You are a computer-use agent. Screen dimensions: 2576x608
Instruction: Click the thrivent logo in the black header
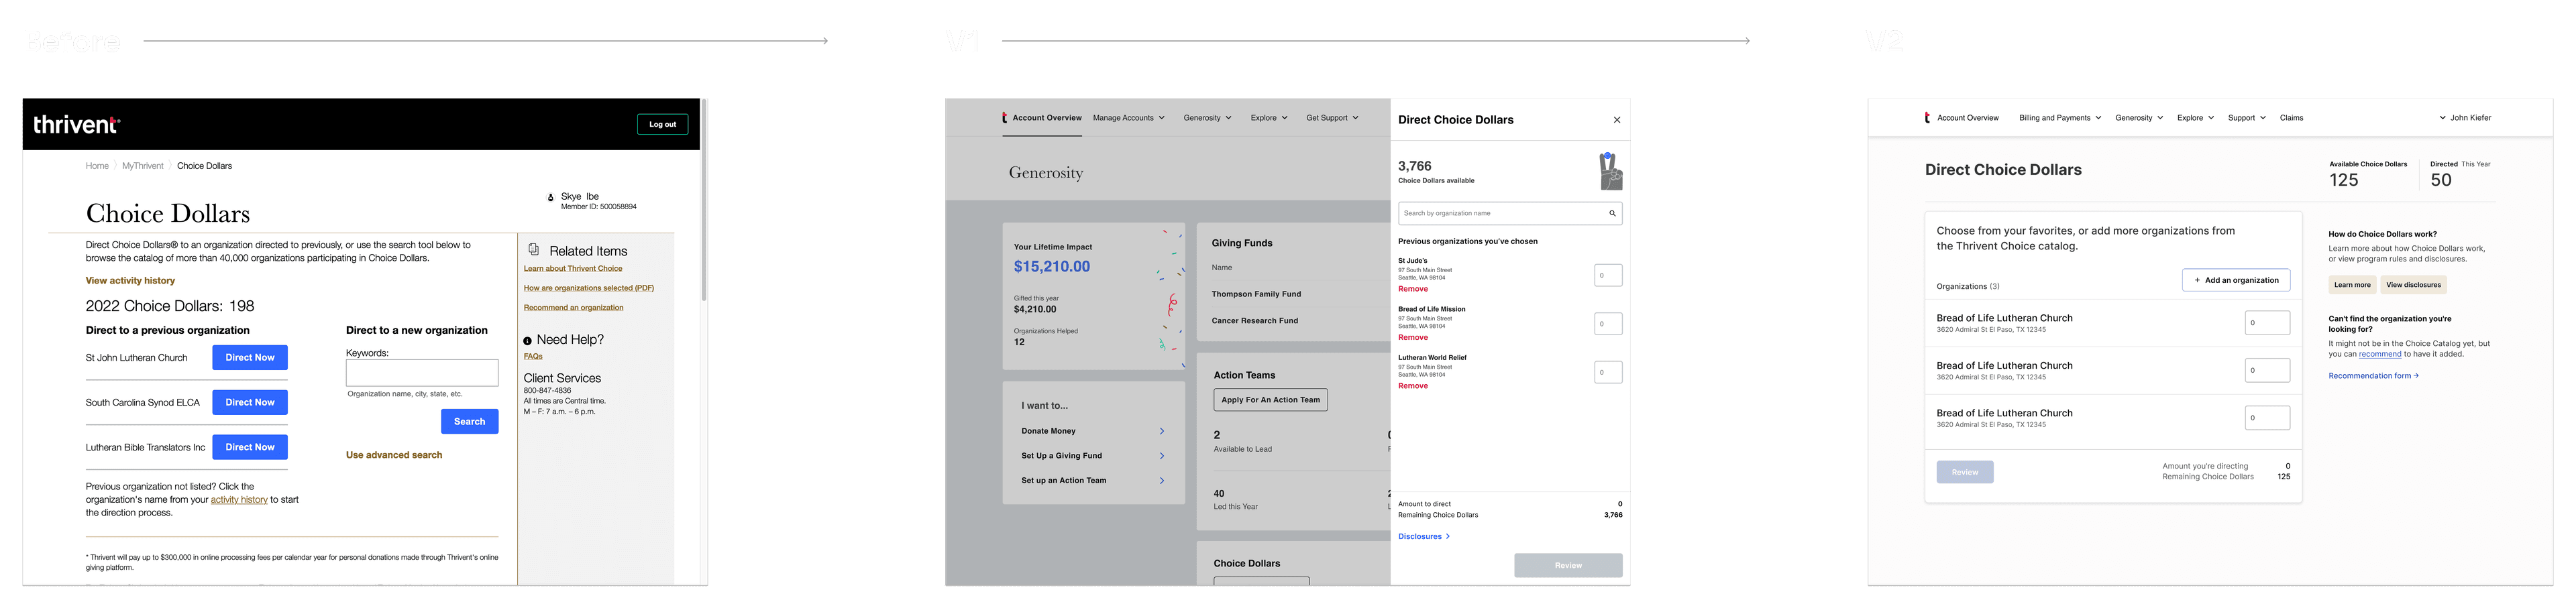click(x=77, y=124)
